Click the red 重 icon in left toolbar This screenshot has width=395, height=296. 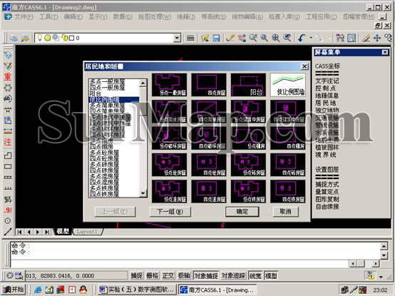(8, 76)
